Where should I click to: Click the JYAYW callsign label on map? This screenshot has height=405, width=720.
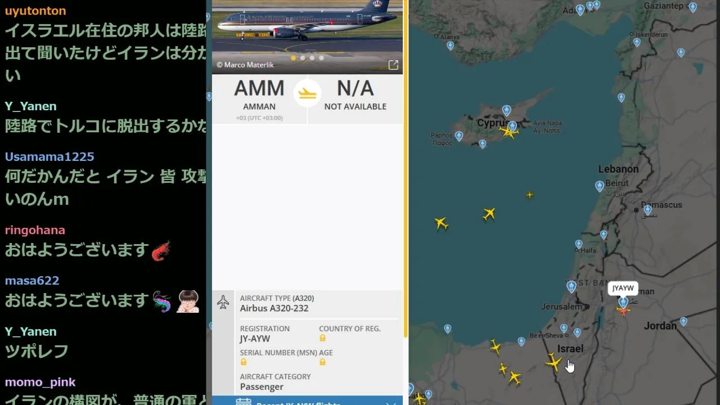pos(623,289)
